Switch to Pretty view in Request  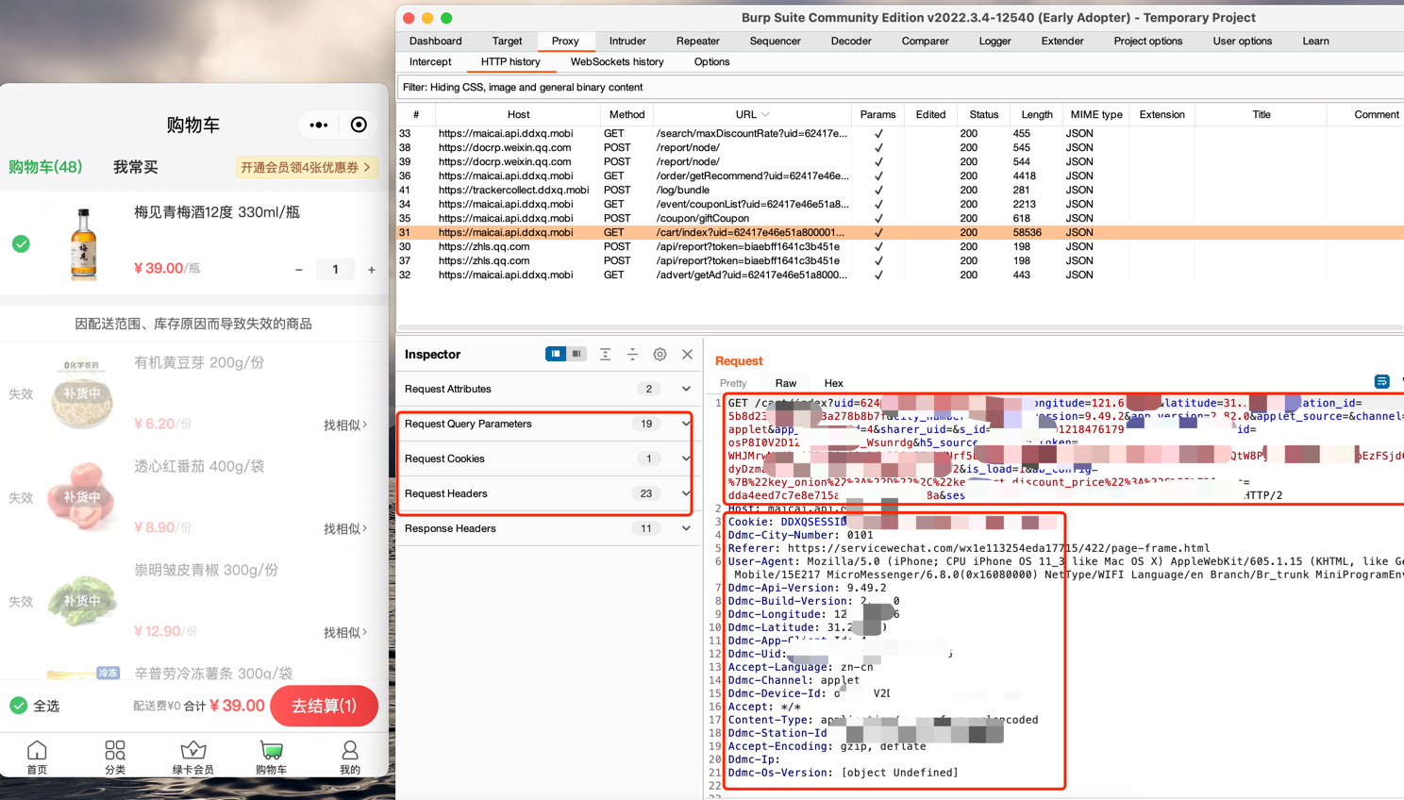click(733, 383)
